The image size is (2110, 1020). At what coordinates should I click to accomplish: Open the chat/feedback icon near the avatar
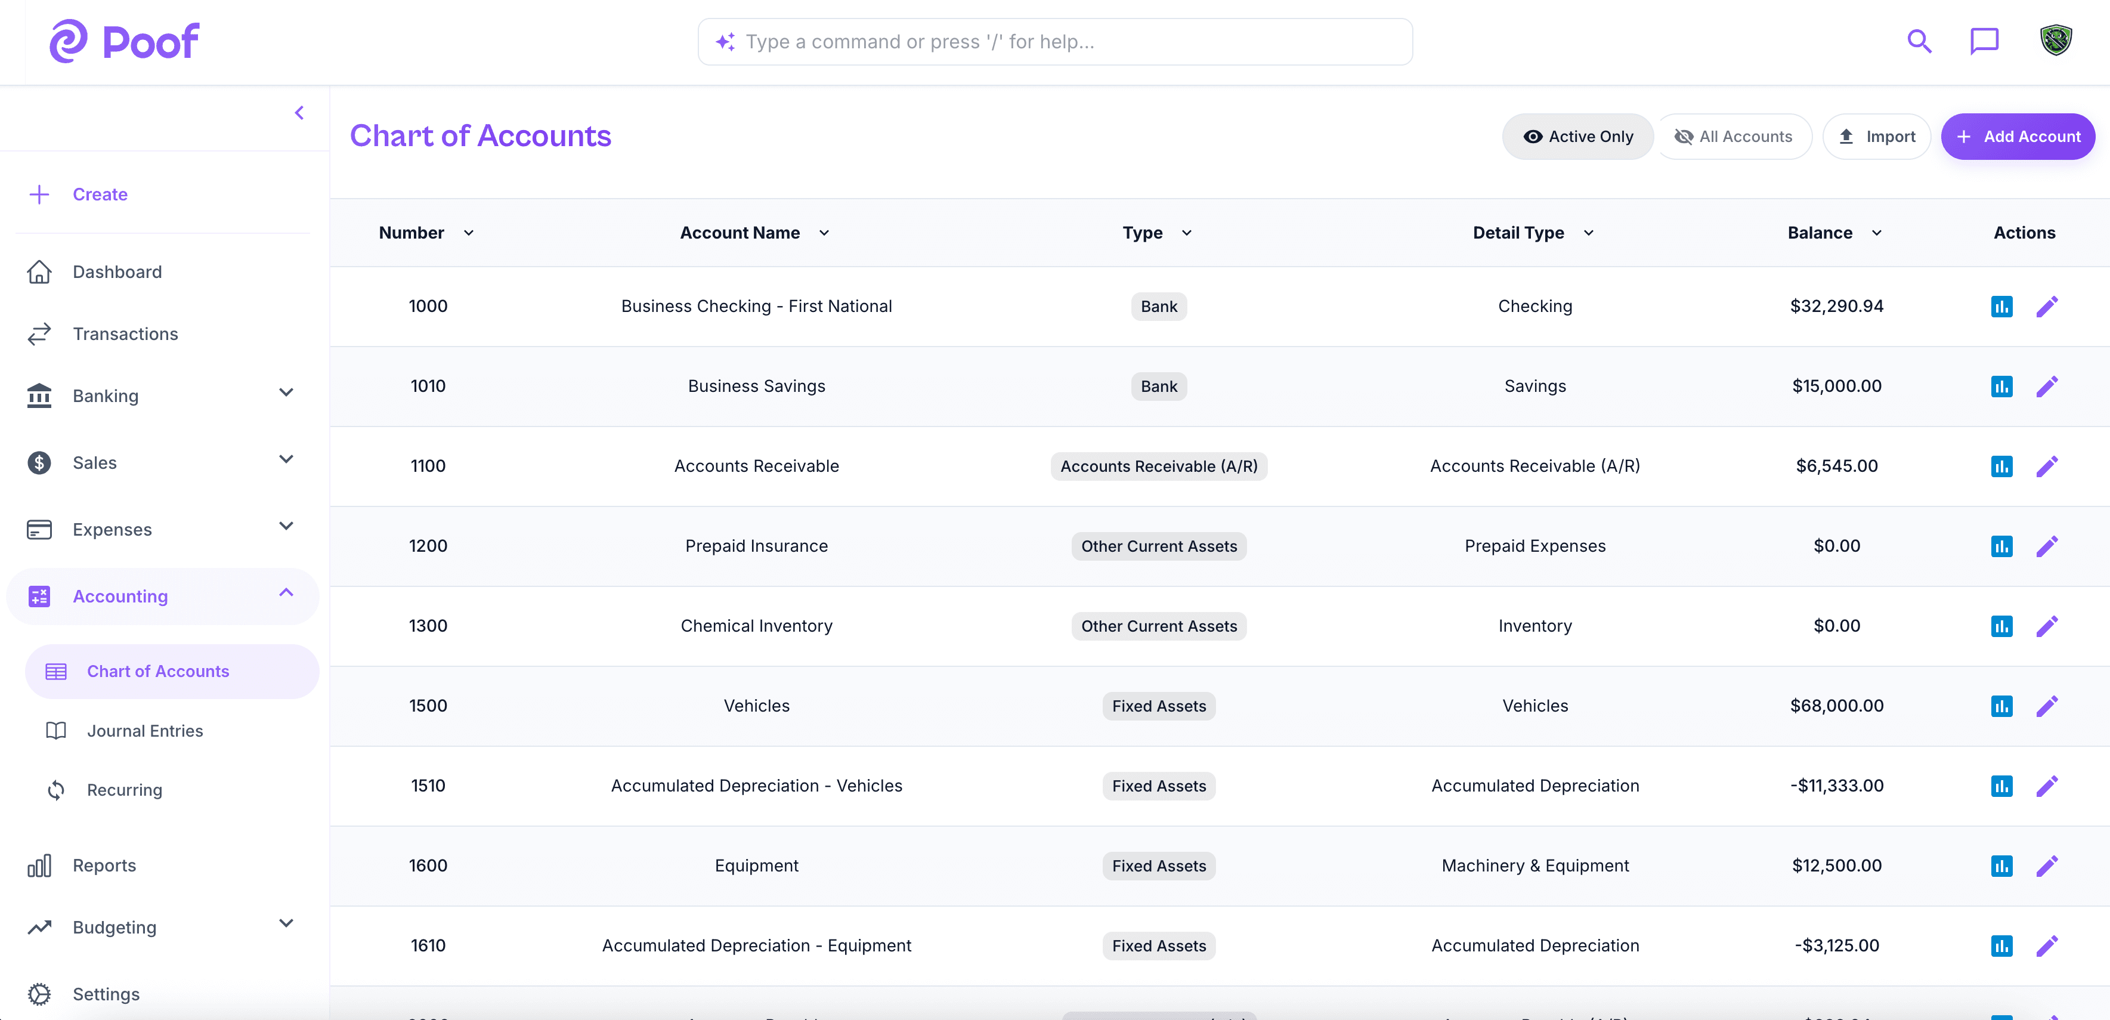(1985, 40)
